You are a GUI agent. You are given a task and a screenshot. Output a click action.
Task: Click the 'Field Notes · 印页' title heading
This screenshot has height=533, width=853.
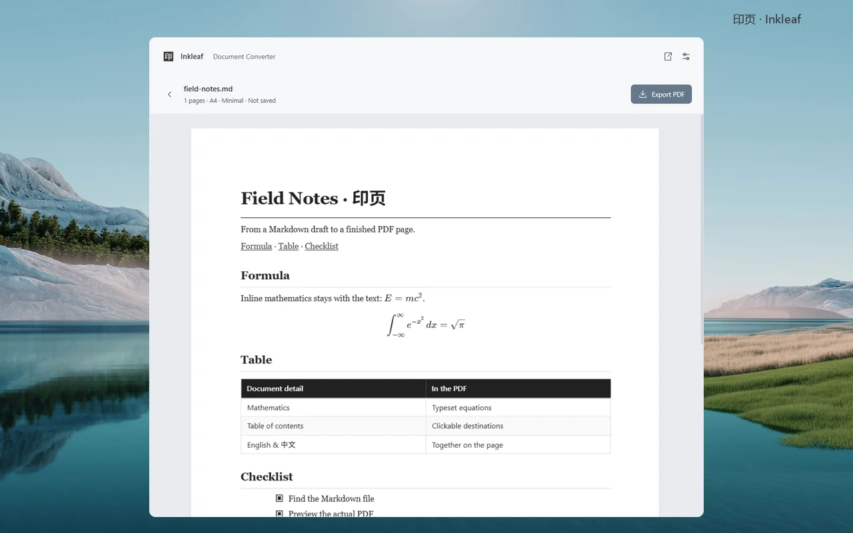(x=313, y=199)
